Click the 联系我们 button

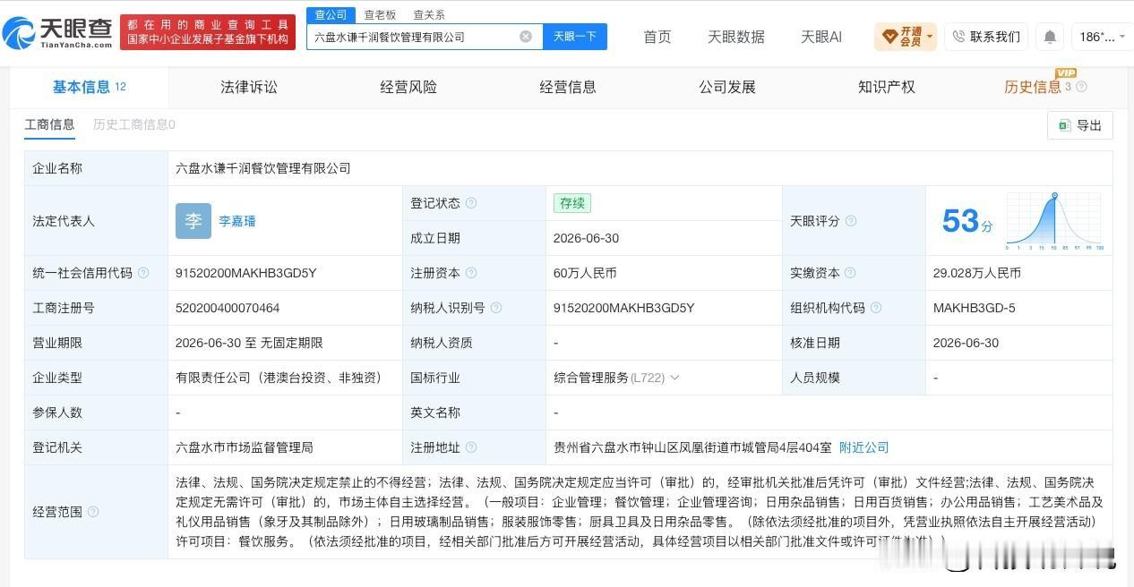986,37
